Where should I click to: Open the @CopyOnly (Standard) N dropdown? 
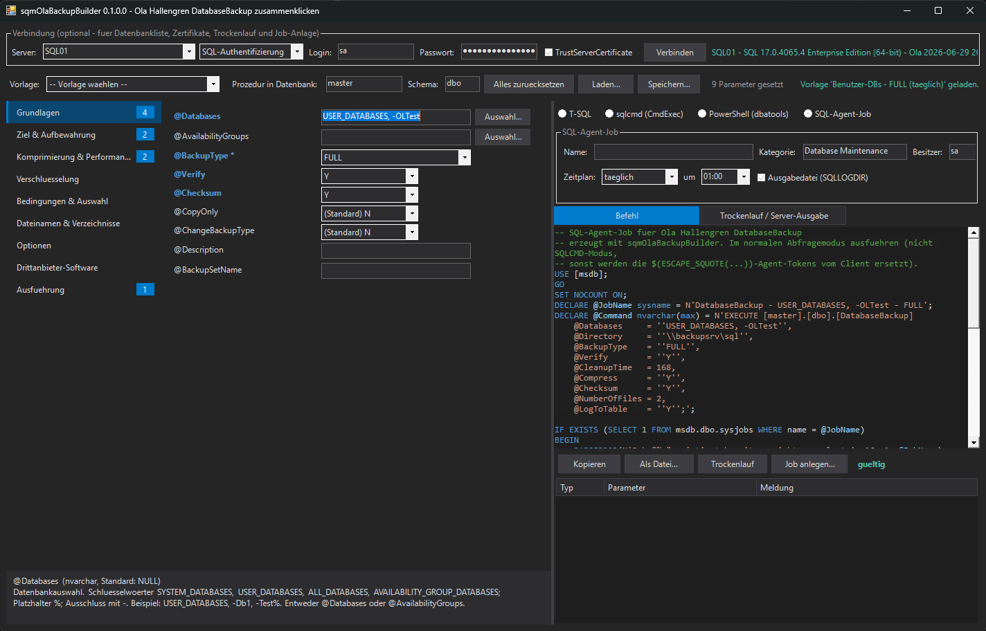412,213
